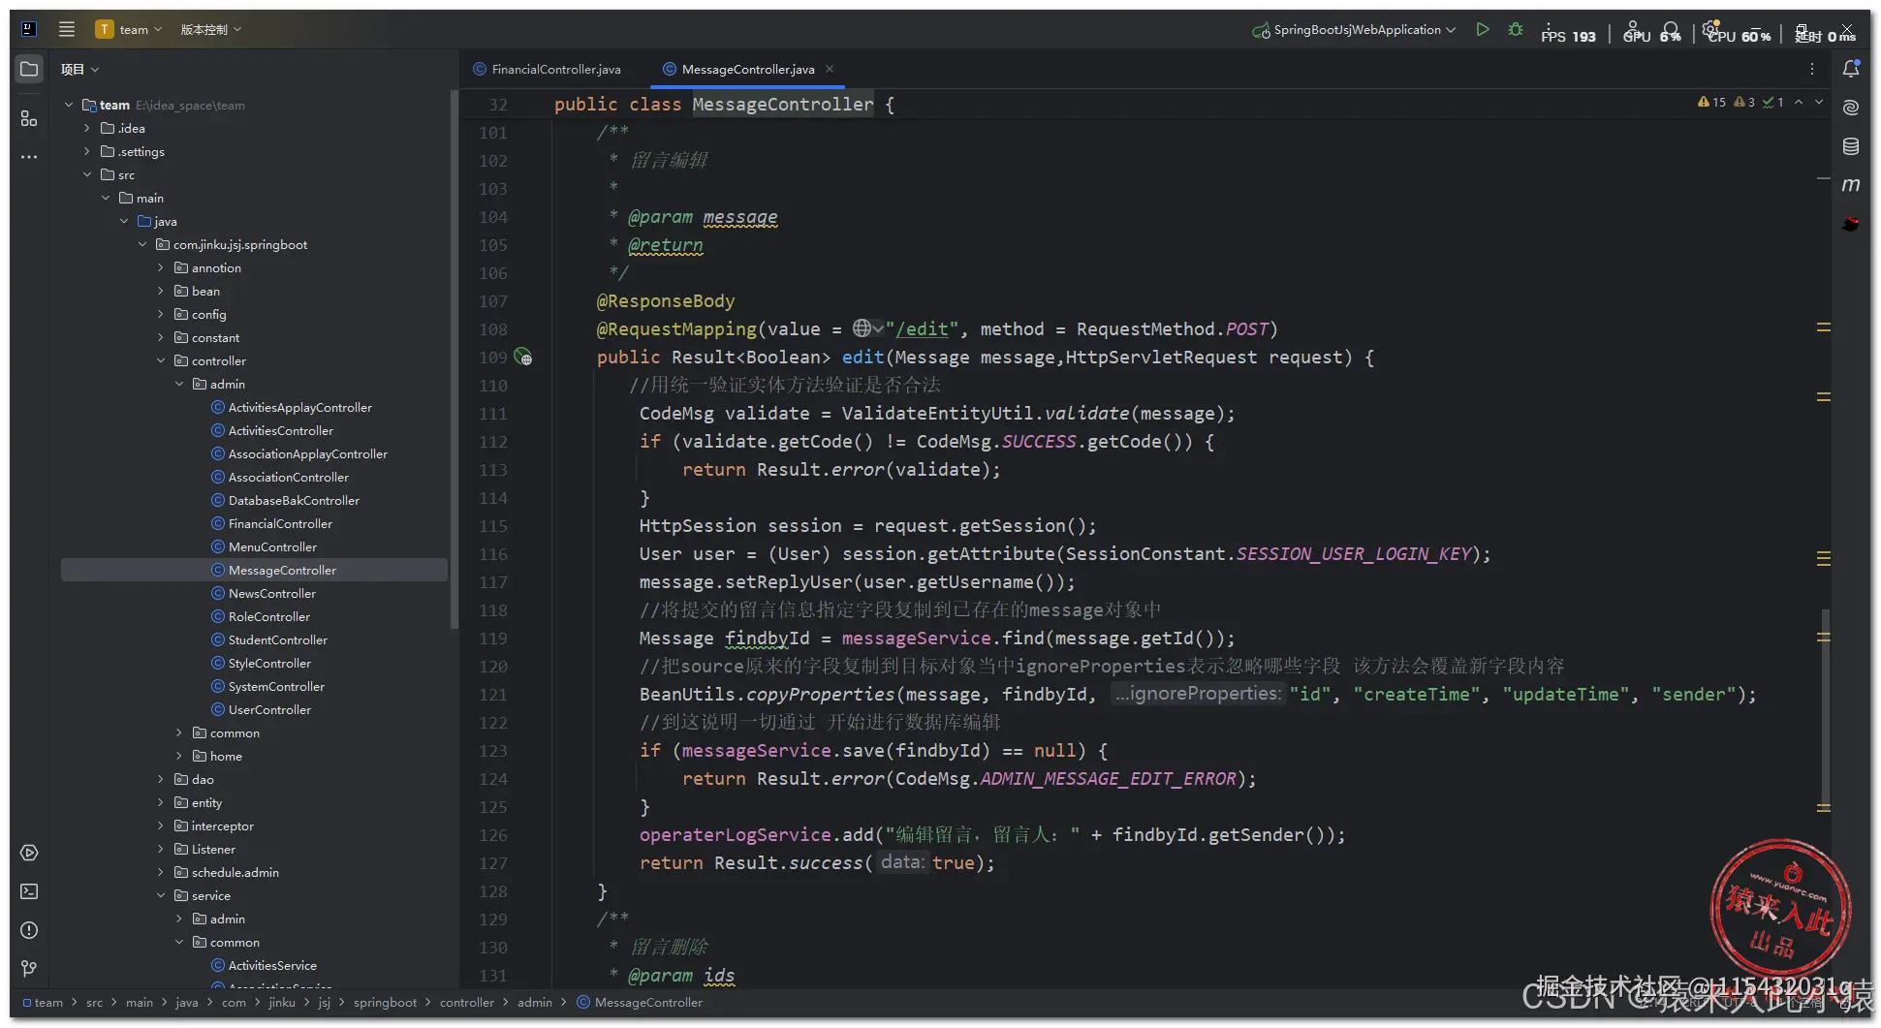Screen dimensions: 1881x1028
Task: Go to next highlighted problem
Action: click(1819, 102)
